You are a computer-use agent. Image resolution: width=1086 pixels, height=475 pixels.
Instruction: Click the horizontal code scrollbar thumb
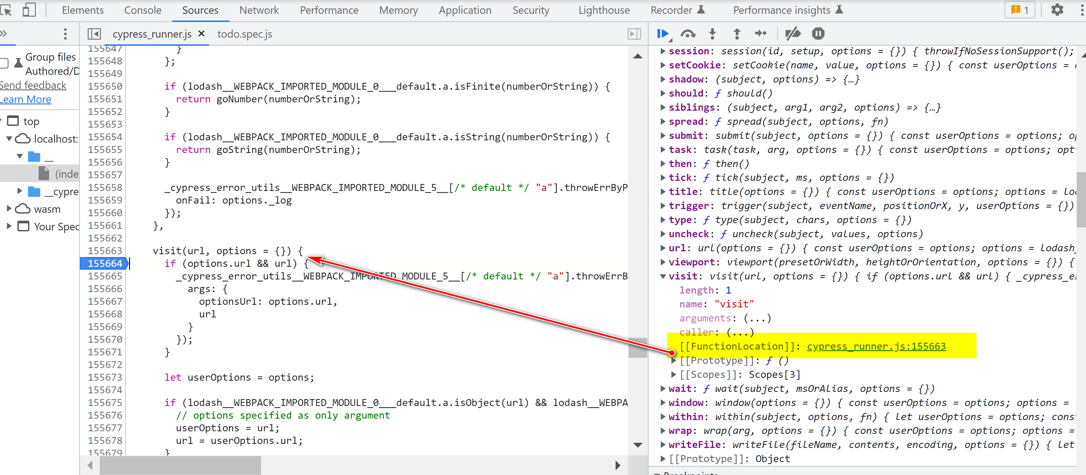pyautogui.click(x=181, y=465)
